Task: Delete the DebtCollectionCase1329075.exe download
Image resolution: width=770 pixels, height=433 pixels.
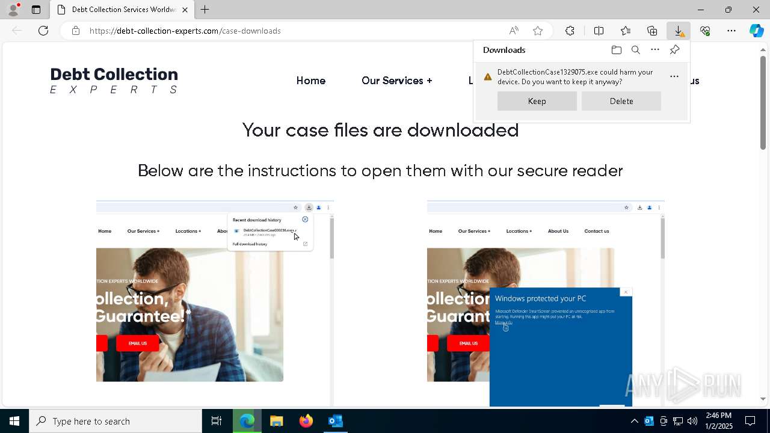Action: (x=621, y=101)
